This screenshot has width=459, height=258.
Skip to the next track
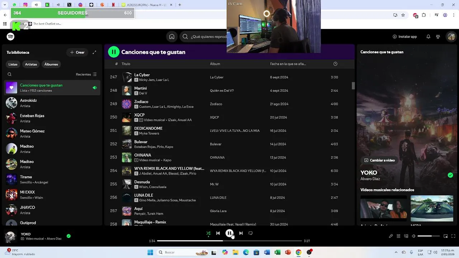tap(241, 233)
